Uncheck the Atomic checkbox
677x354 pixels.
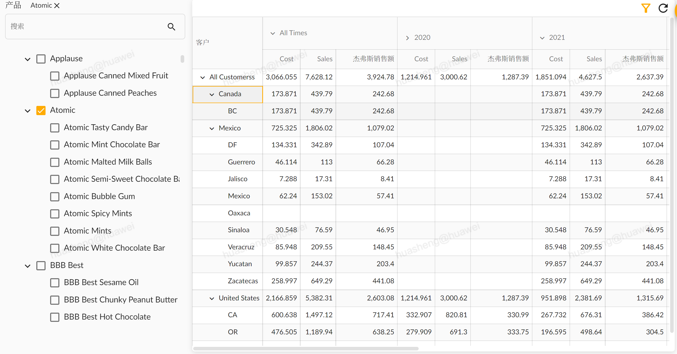[41, 111]
